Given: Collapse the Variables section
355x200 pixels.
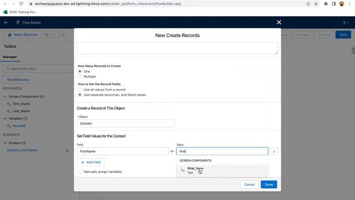Looking at the screenshot, I should (x=5, y=118).
